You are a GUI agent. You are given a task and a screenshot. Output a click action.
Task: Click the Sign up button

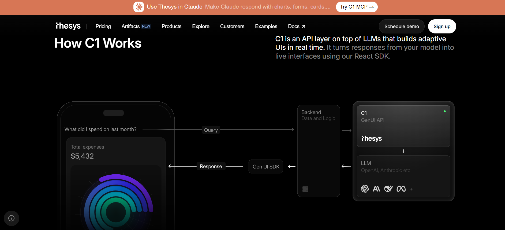click(x=442, y=26)
